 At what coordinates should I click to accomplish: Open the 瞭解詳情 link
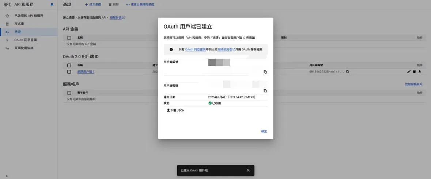[x=117, y=17]
